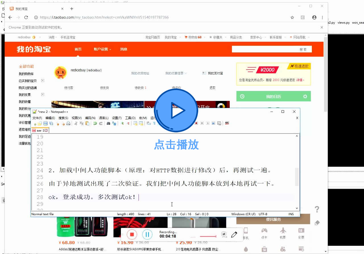The image size is (364, 254).
Task: Select the 我的淘宝 Chrome tab
Action: (x=36, y=9)
